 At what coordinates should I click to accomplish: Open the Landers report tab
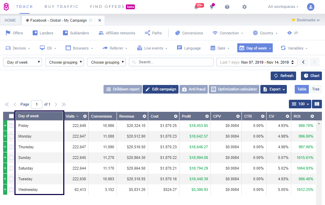43,33
